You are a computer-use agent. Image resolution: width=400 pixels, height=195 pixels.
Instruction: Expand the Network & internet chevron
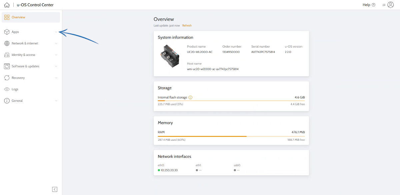pyautogui.click(x=56, y=43)
